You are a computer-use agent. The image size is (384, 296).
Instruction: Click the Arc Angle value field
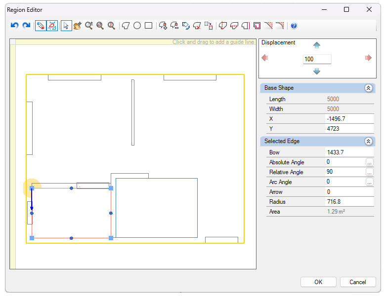tap(345, 182)
